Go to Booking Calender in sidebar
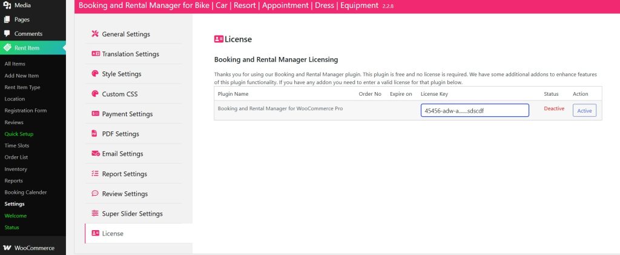 [25, 192]
